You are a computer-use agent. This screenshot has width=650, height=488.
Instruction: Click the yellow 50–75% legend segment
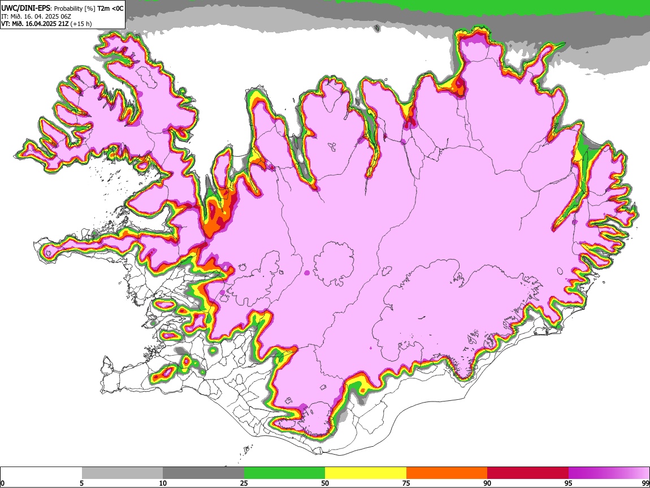click(366, 473)
